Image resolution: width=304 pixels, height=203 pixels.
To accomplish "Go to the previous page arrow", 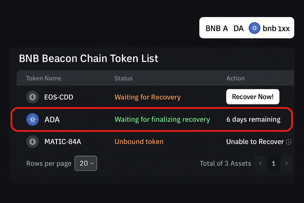I will [260, 163].
